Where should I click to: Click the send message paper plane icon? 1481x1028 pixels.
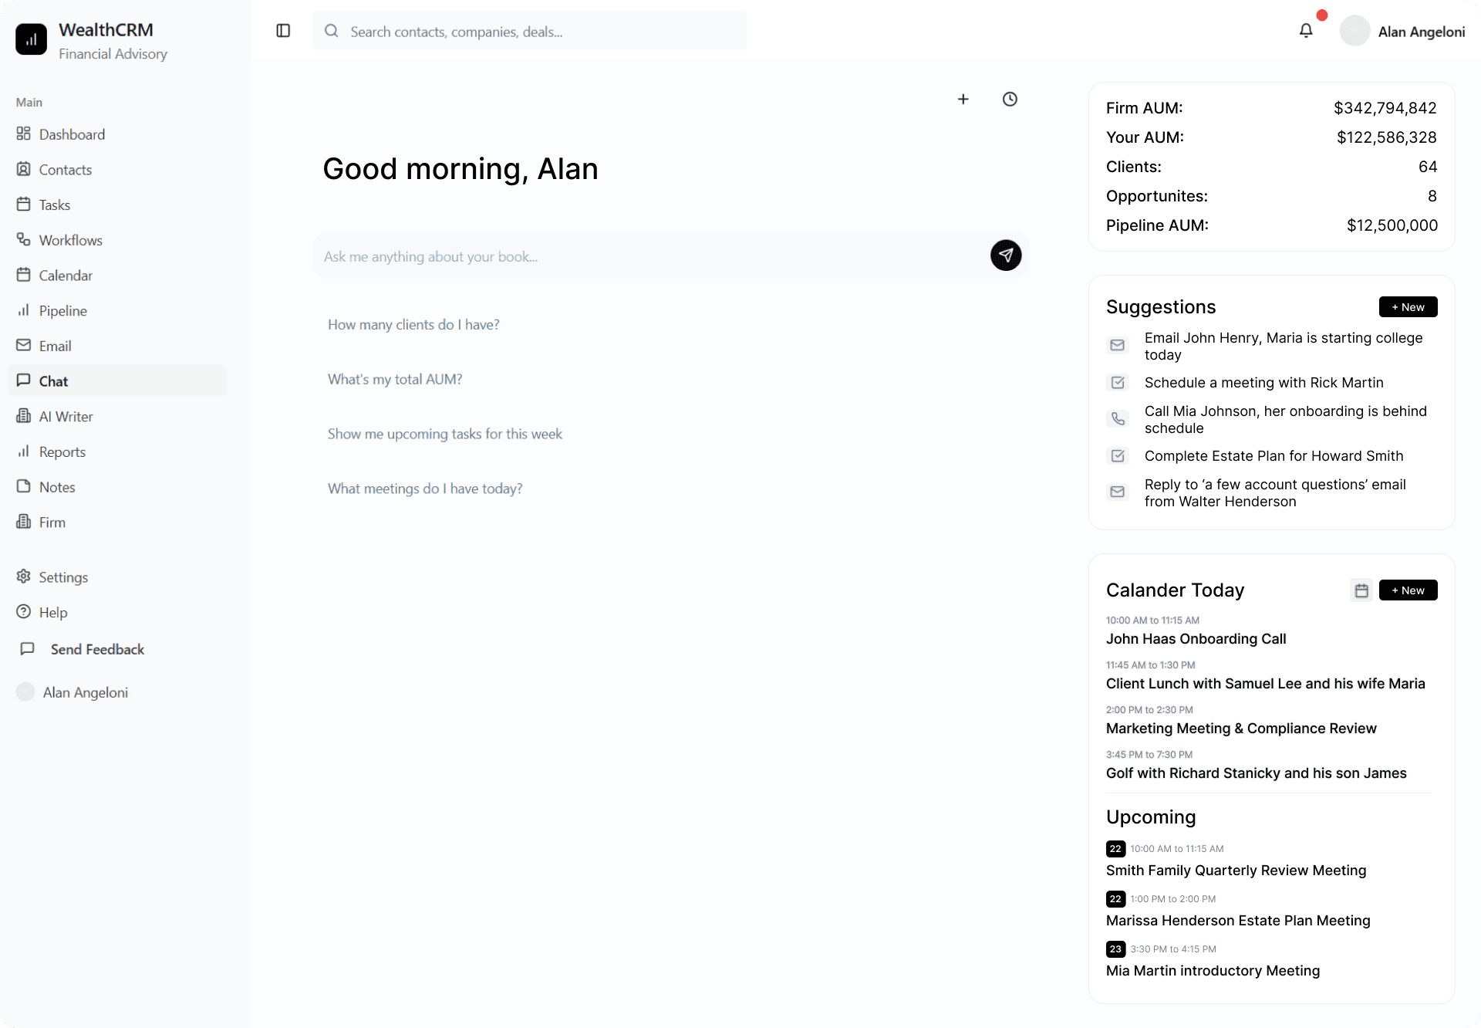[x=1006, y=255]
